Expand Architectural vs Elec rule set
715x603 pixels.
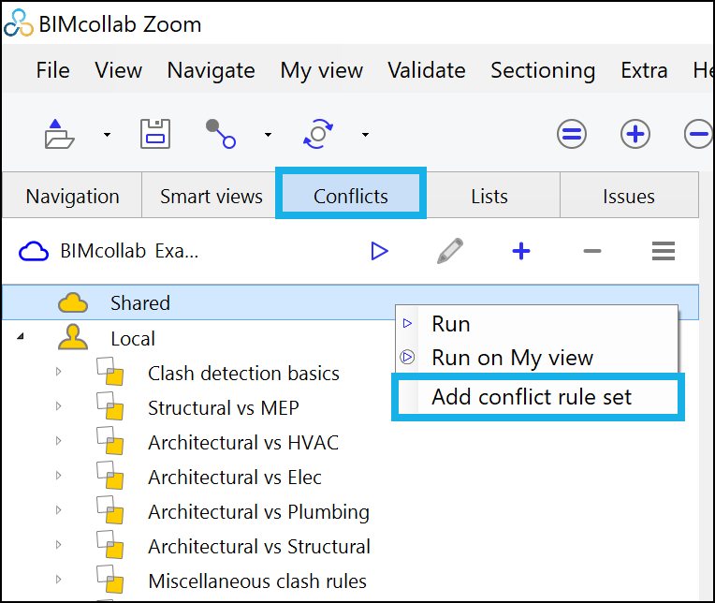tap(58, 476)
